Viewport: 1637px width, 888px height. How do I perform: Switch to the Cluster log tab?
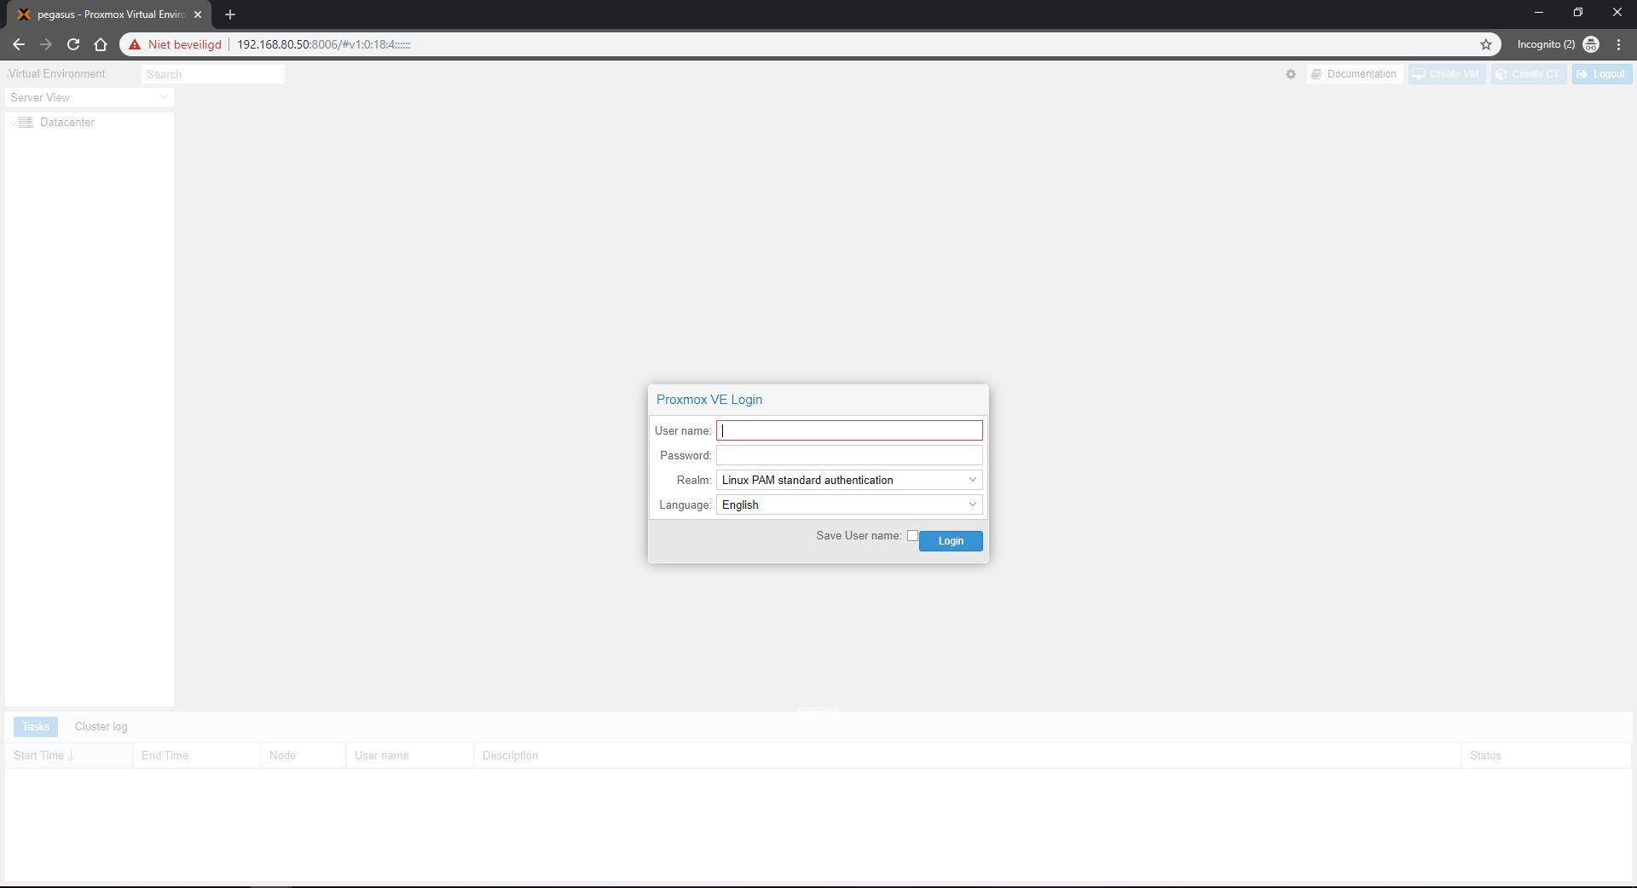(x=101, y=727)
